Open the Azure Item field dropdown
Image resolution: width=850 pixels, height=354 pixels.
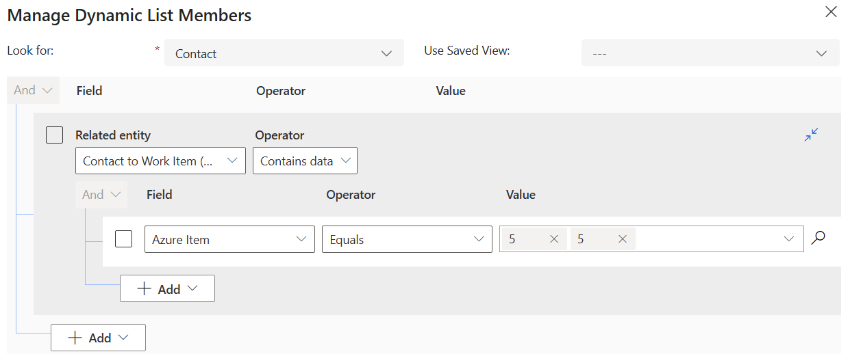(229, 239)
